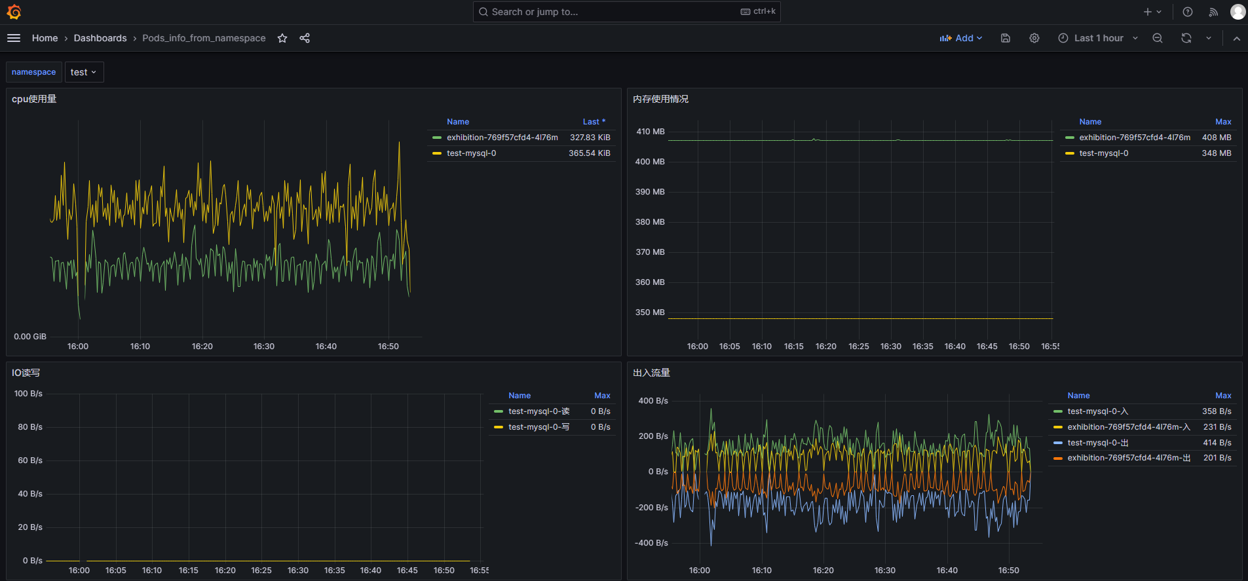The height and width of the screenshot is (581, 1248).
Task: Go to Dashboards breadcrumb
Action: tap(100, 38)
